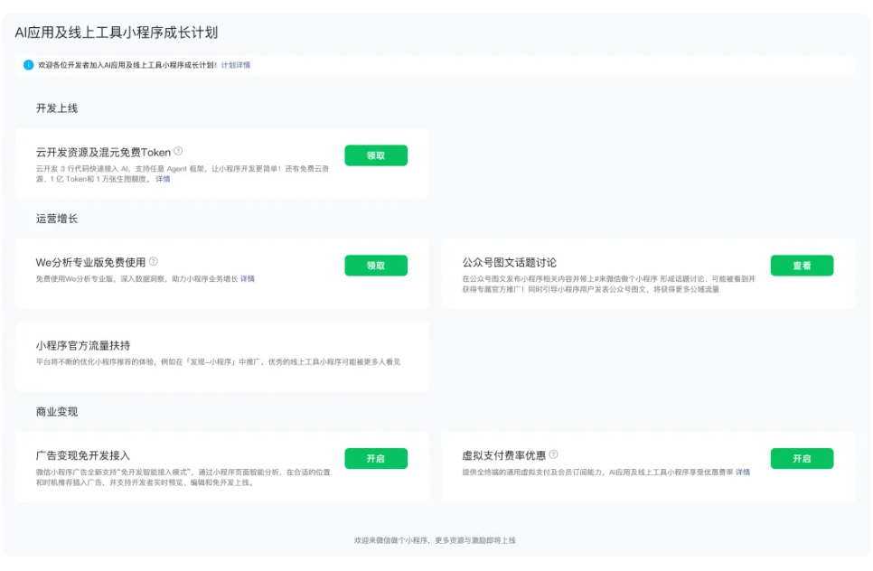Click the blue info icon in announcement banner
This screenshot has height=571, width=873.
pyautogui.click(x=28, y=64)
